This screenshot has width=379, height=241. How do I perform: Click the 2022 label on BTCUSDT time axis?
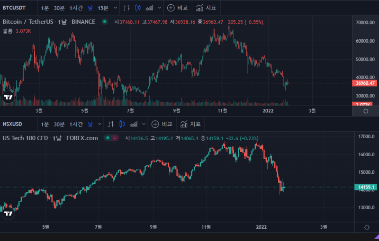268,111
